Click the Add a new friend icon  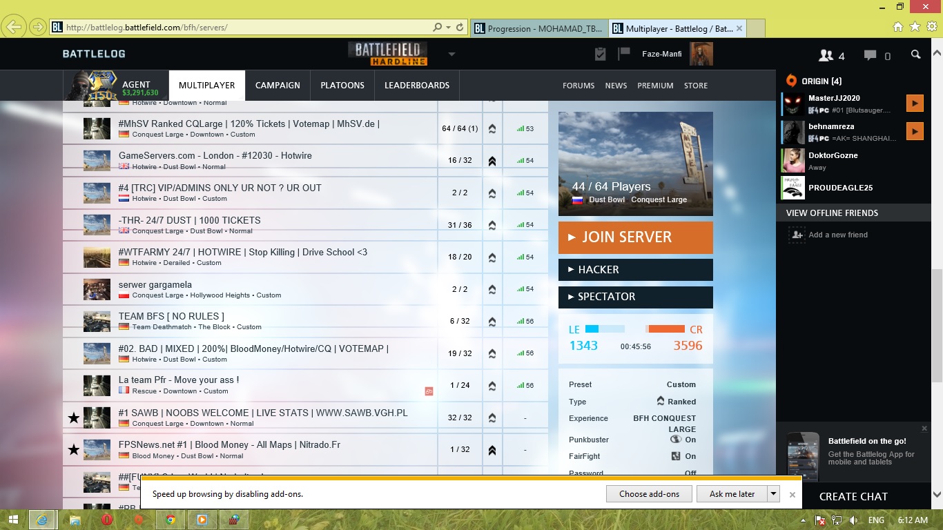pos(797,235)
